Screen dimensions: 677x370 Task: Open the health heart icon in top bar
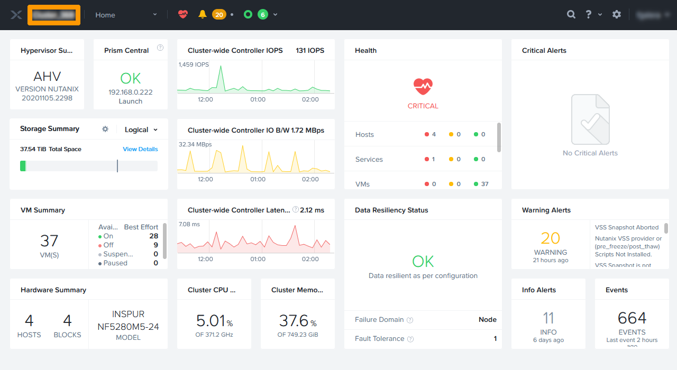pos(182,15)
